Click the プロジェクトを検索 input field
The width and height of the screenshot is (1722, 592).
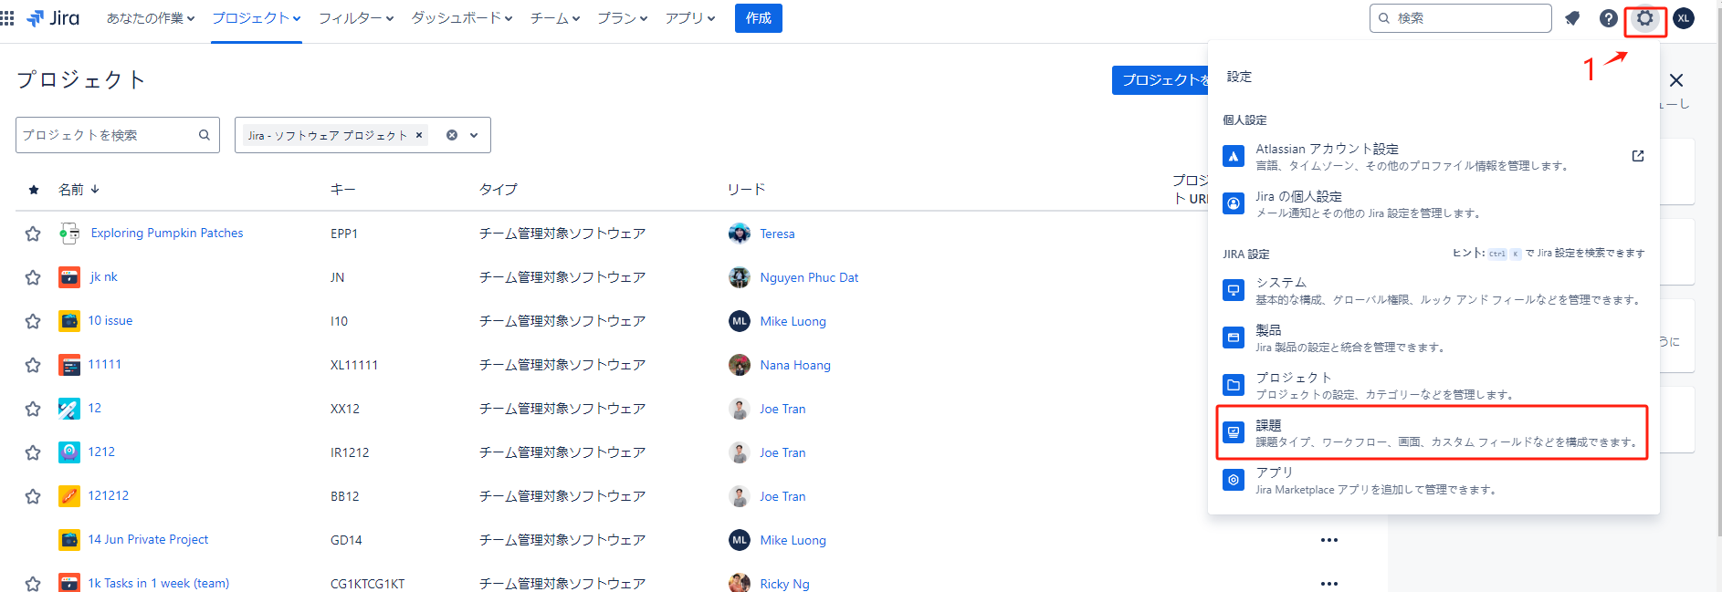(107, 135)
